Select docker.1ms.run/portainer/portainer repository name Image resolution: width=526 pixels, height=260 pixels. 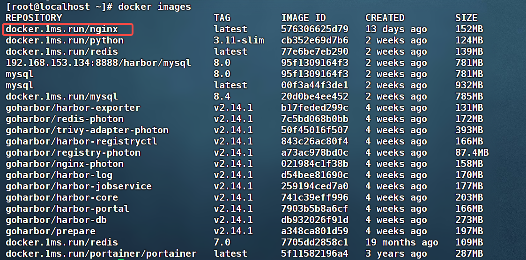click(x=101, y=253)
